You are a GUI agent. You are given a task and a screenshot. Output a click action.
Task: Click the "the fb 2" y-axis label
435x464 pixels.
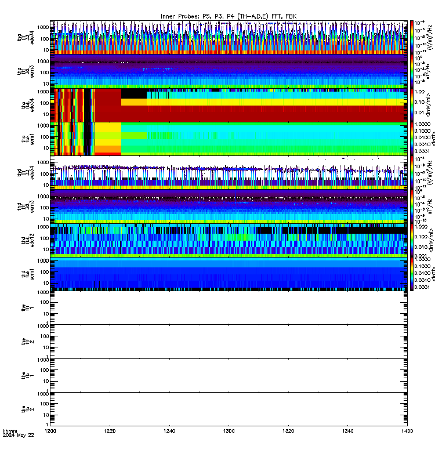(x=27, y=409)
